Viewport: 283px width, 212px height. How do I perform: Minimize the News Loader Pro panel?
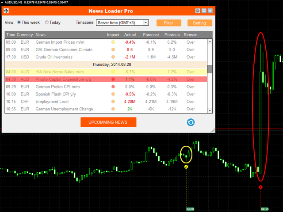pos(204,11)
